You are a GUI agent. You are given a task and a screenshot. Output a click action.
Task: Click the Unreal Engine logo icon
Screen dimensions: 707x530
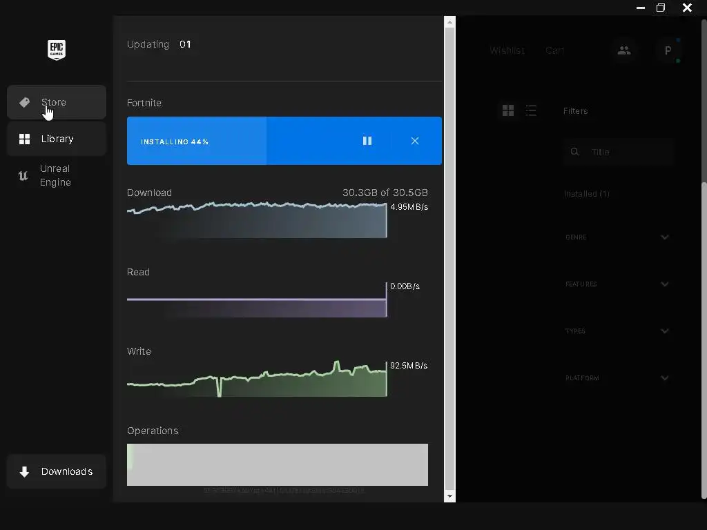[x=23, y=175]
